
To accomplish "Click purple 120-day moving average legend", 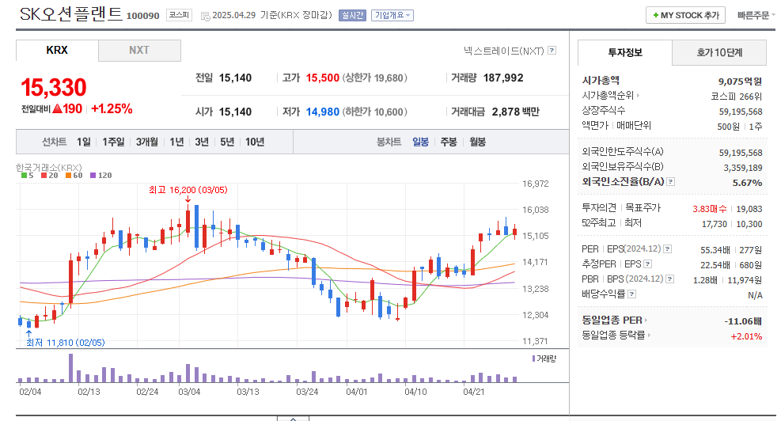I will pyautogui.click(x=100, y=176).
